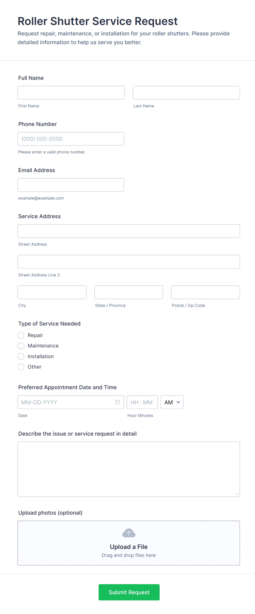Image resolution: width=255 pixels, height=614 pixels.
Task: Click the HH : MM time field
Action: (142, 402)
